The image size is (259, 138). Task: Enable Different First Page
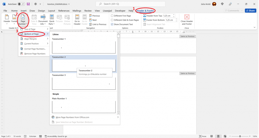(x=121, y=16)
